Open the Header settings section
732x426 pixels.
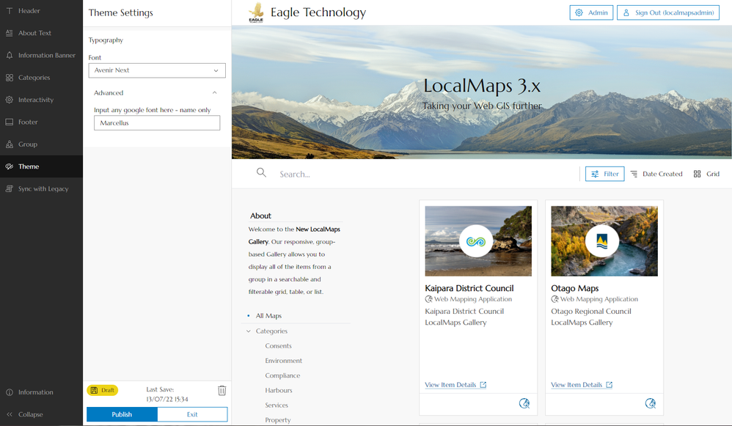click(41, 11)
